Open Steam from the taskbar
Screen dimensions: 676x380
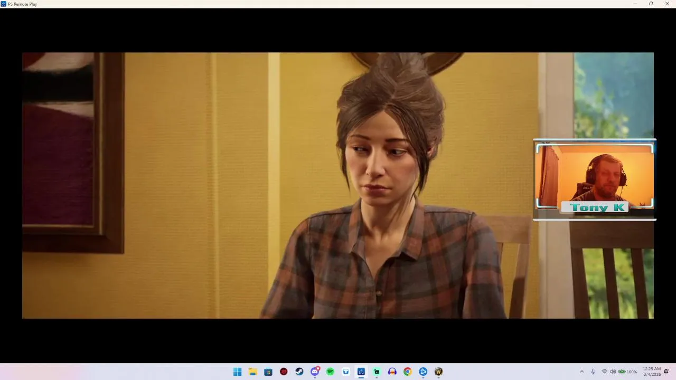[299, 372]
